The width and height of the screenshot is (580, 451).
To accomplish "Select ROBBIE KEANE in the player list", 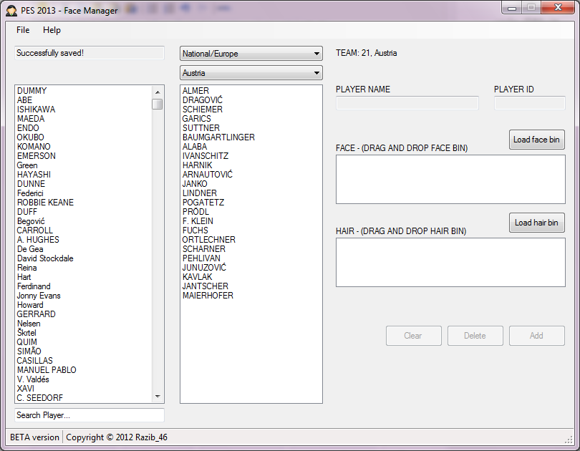I will coord(84,203).
